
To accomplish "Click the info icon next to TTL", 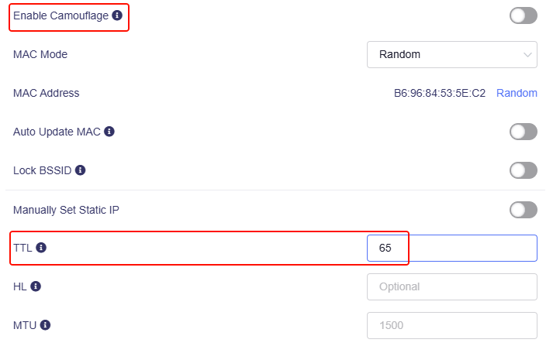I will (x=41, y=248).
